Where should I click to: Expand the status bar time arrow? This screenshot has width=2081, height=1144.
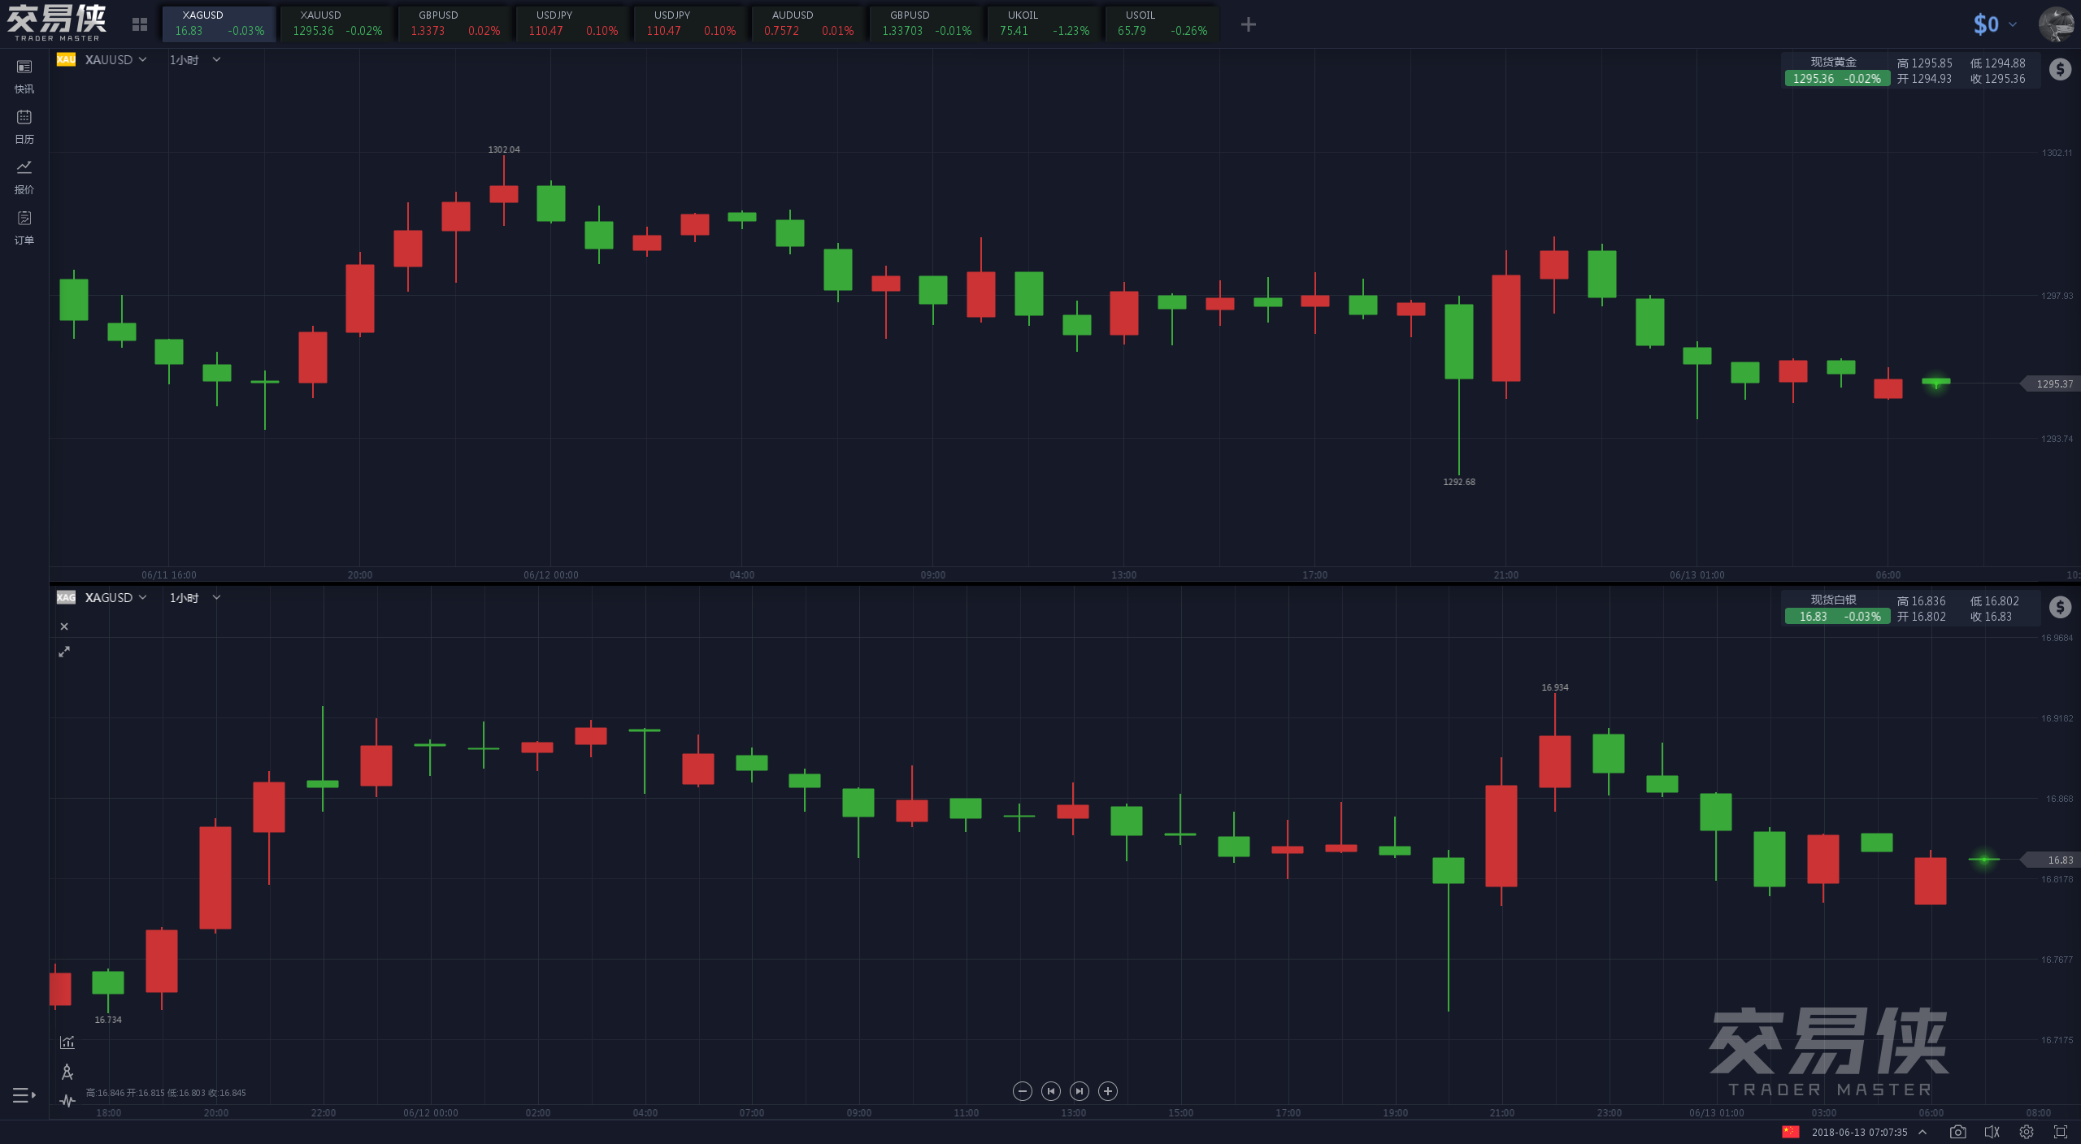(1922, 1132)
